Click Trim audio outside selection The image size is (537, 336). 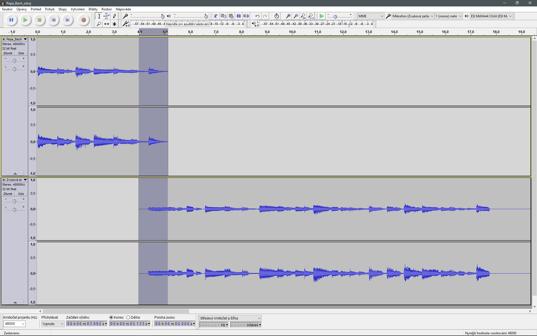coord(239,16)
